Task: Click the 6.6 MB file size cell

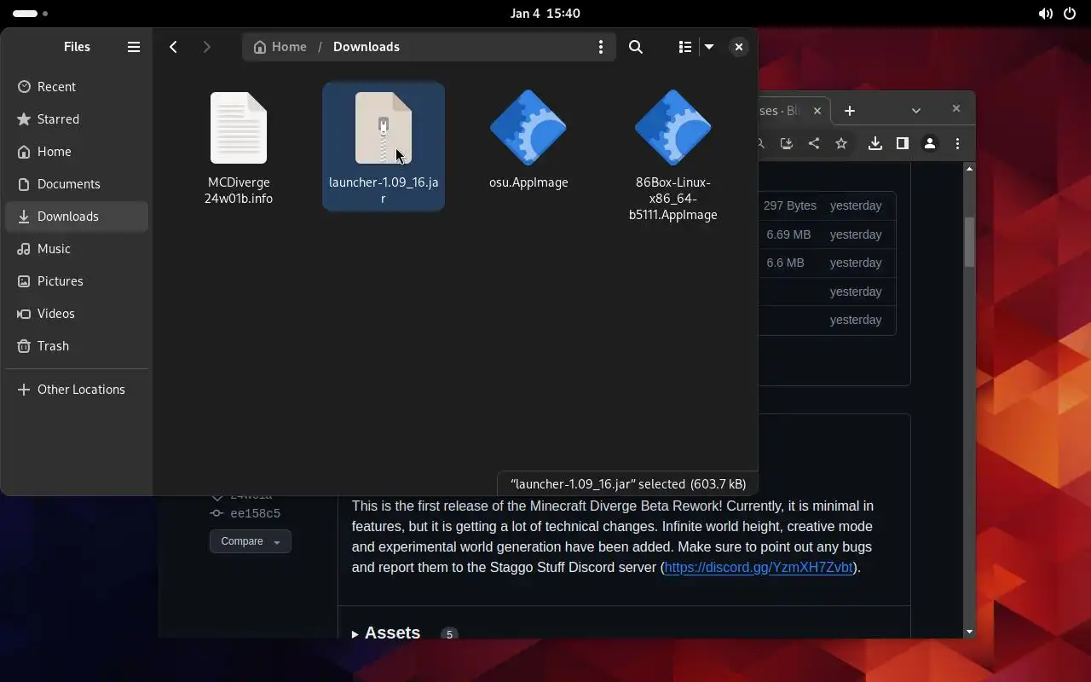Action: [x=785, y=263]
